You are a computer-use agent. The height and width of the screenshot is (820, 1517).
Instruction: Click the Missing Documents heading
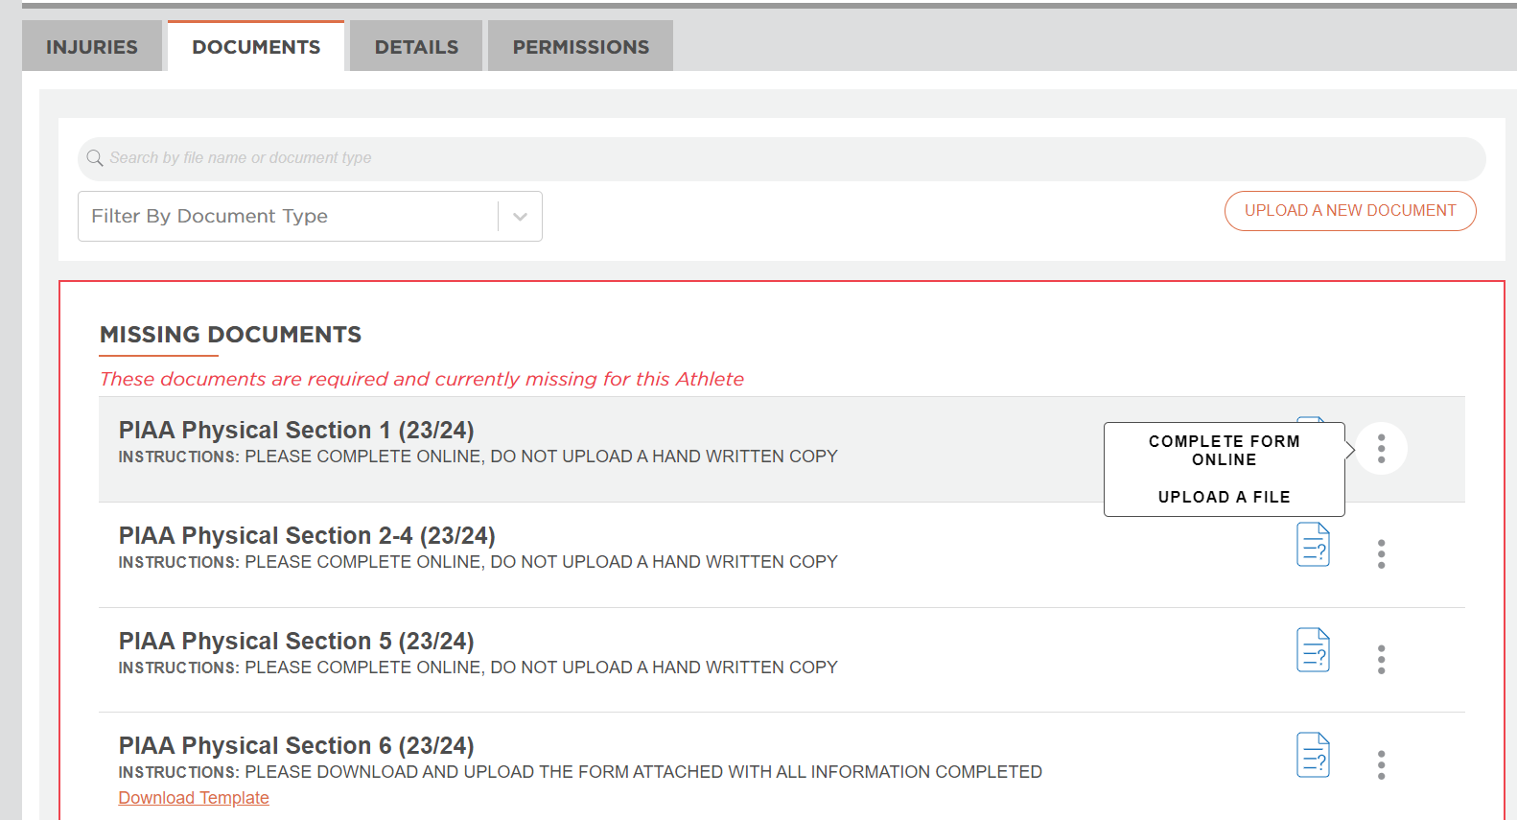230,335
